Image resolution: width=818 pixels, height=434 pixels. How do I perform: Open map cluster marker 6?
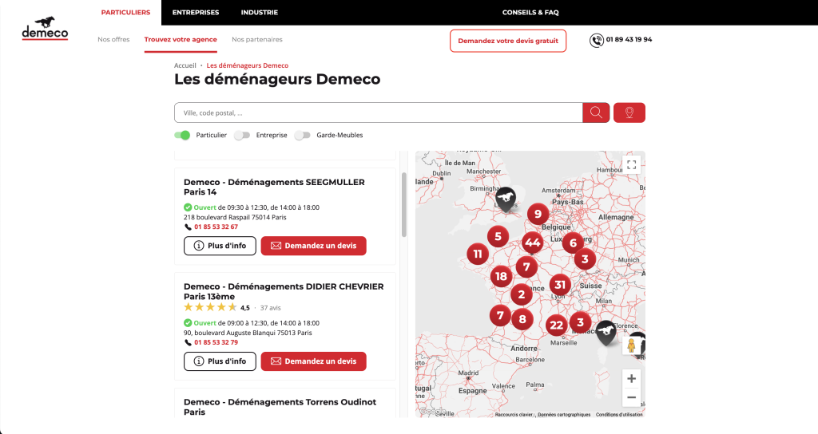pyautogui.click(x=573, y=243)
